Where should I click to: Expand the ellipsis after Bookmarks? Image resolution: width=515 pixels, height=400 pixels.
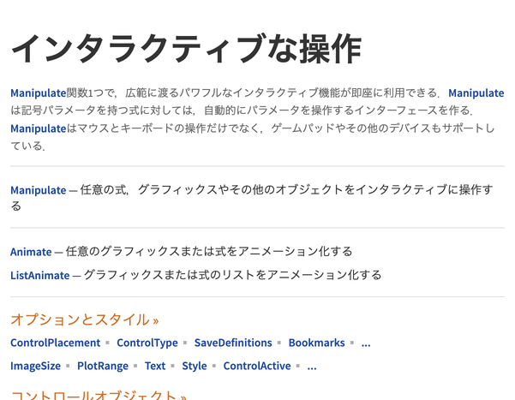coord(366,343)
